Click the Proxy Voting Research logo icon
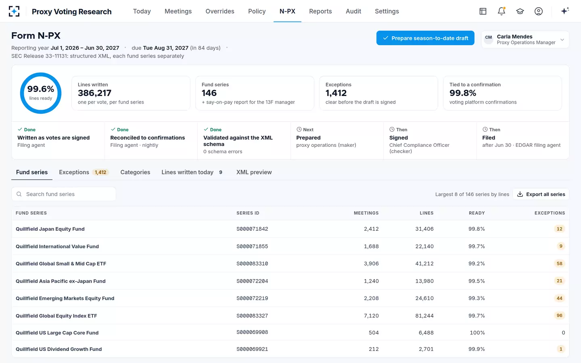This screenshot has width=581, height=363. (x=14, y=11)
